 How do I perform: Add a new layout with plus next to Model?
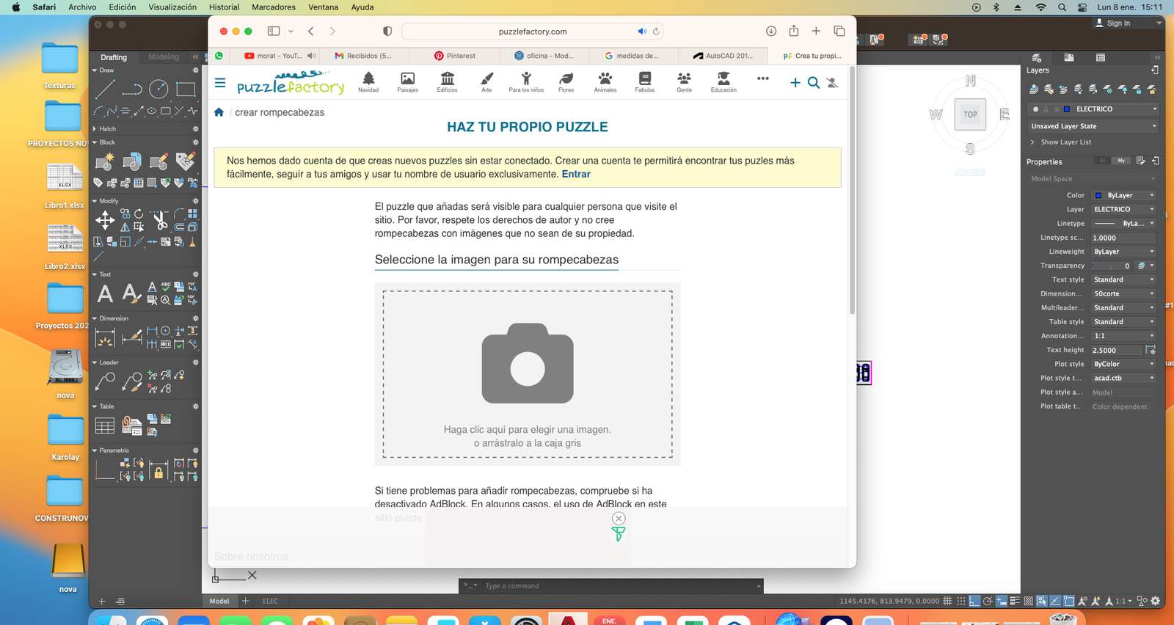246,601
